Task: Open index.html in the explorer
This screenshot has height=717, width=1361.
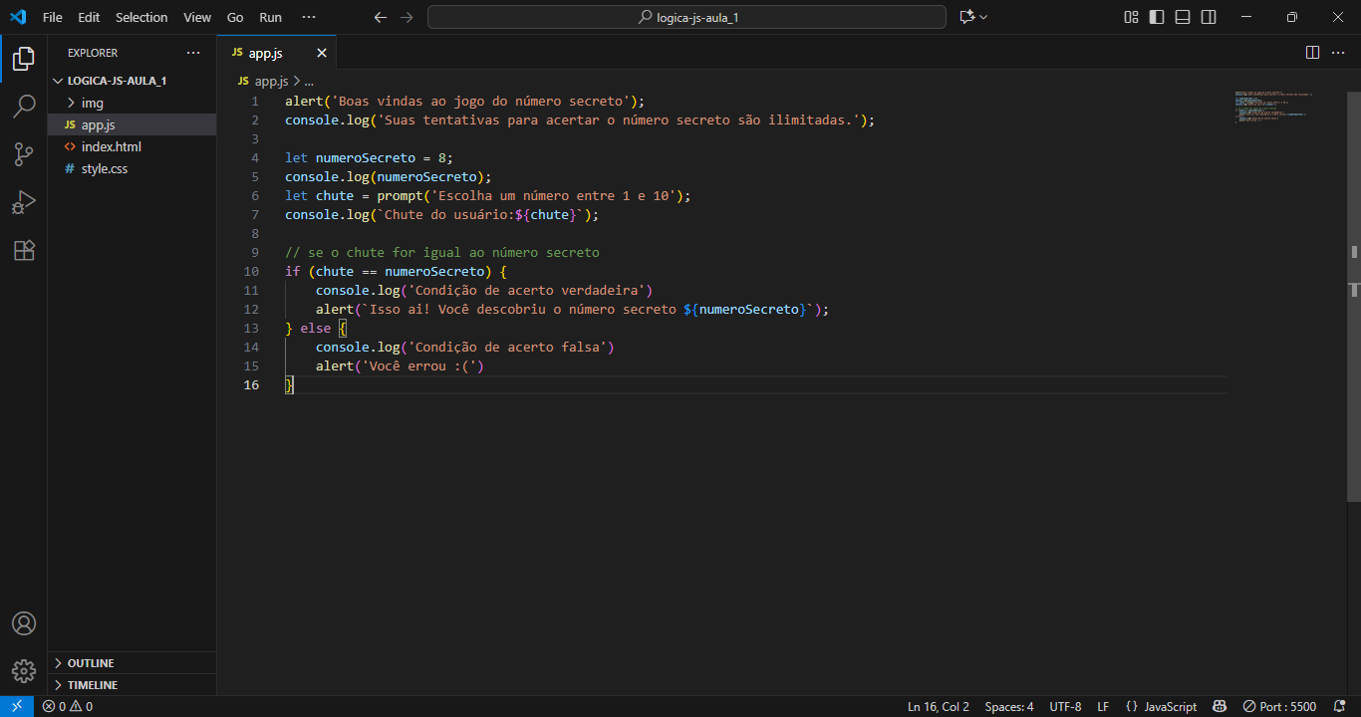Action: (111, 146)
